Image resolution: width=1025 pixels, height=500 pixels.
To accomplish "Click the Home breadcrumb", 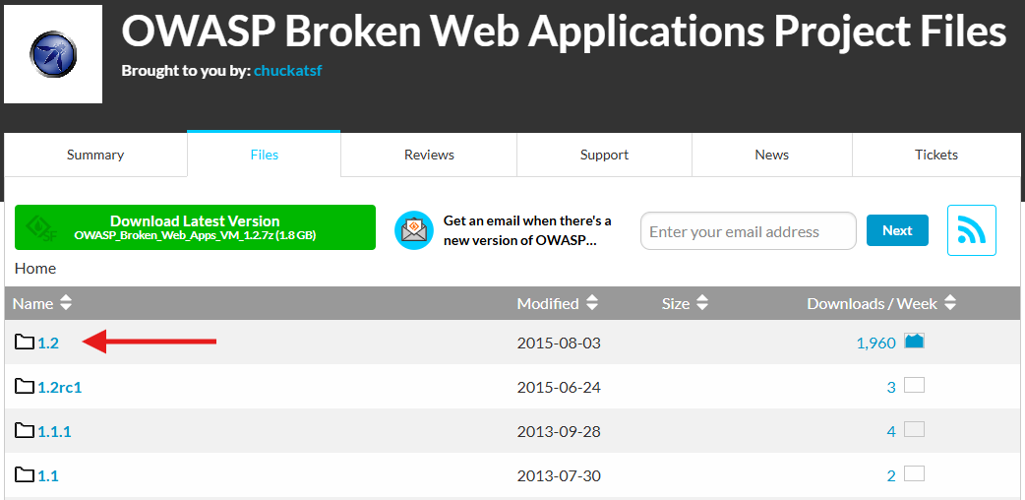I will pyautogui.click(x=35, y=269).
